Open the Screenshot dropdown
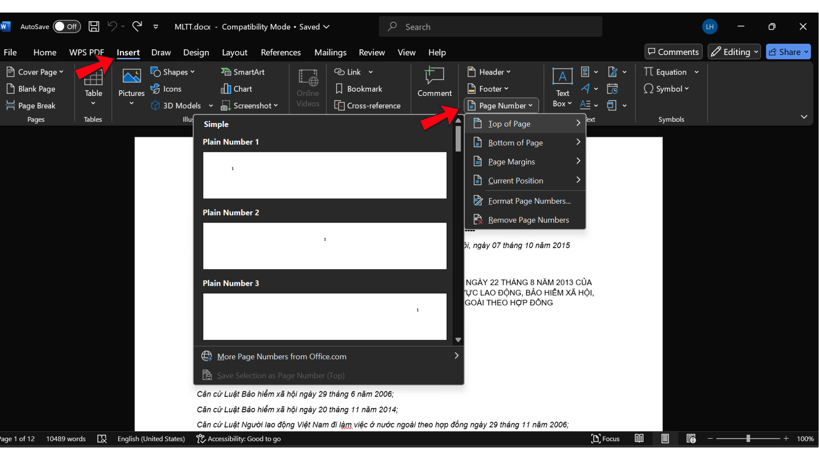 click(250, 105)
